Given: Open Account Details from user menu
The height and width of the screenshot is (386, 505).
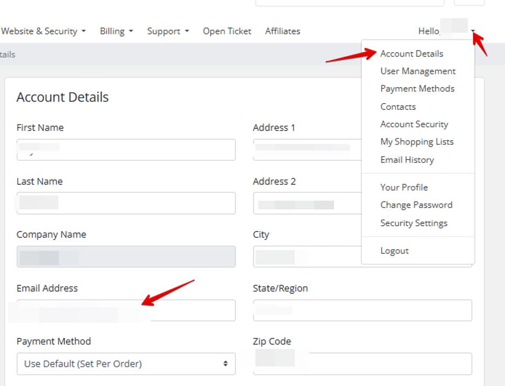Looking at the screenshot, I should (412, 53).
